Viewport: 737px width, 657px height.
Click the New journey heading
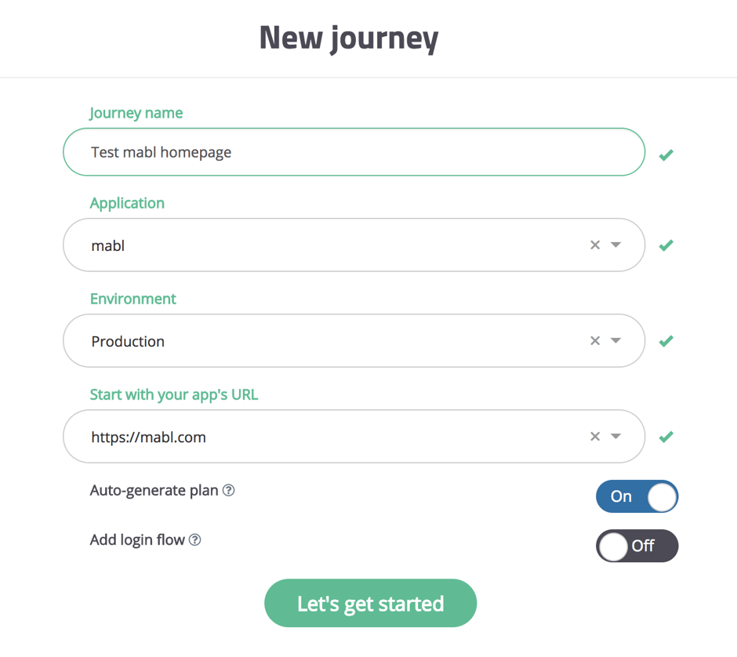pos(348,37)
